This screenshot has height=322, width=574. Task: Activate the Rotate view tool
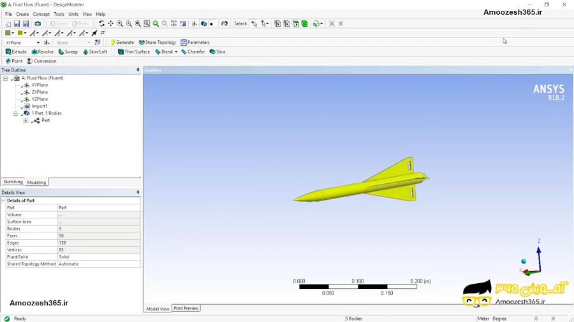coord(102,24)
